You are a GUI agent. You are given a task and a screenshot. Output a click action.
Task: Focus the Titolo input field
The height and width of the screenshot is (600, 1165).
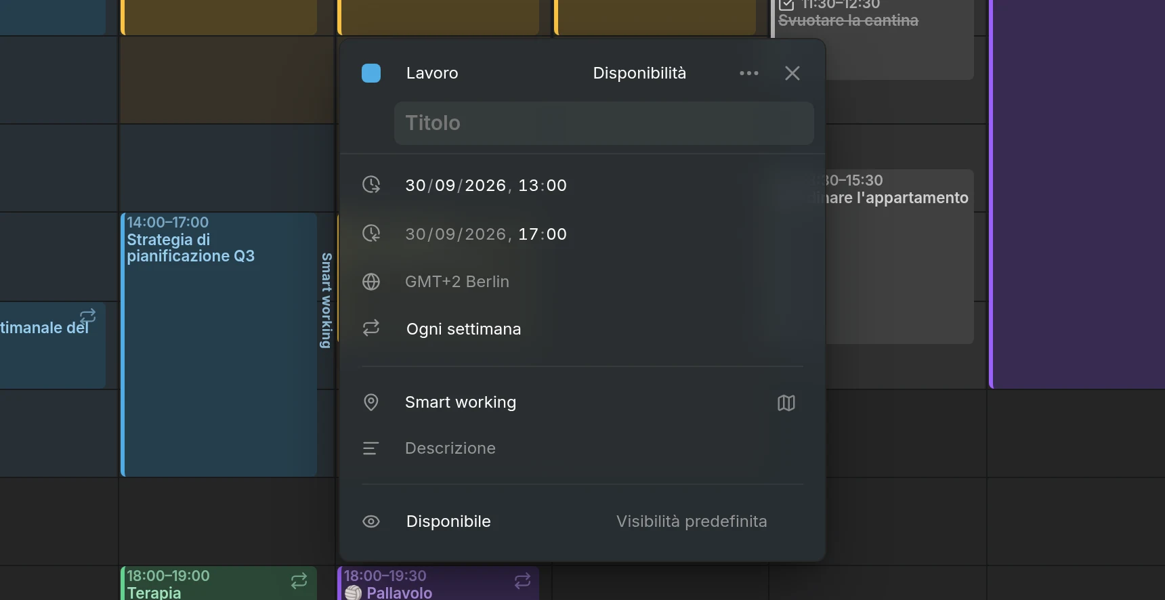coord(604,123)
